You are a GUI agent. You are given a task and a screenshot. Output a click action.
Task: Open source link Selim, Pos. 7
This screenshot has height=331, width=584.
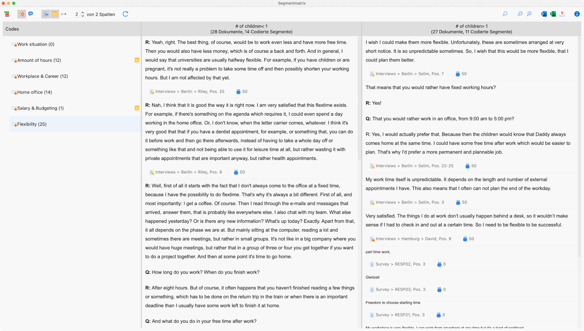coord(410,74)
